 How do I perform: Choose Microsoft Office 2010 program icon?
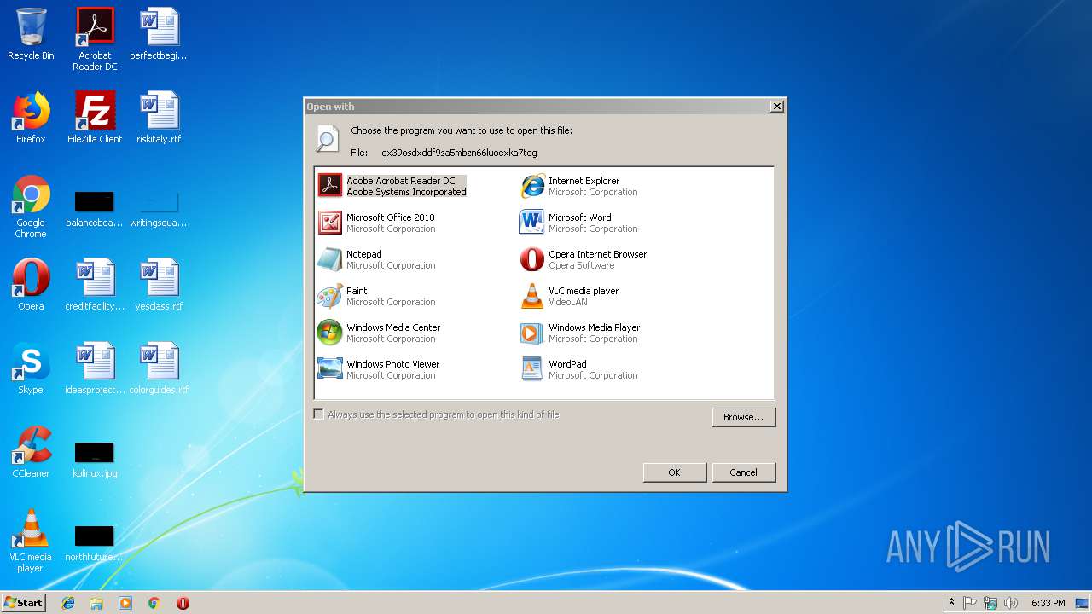[x=330, y=223]
